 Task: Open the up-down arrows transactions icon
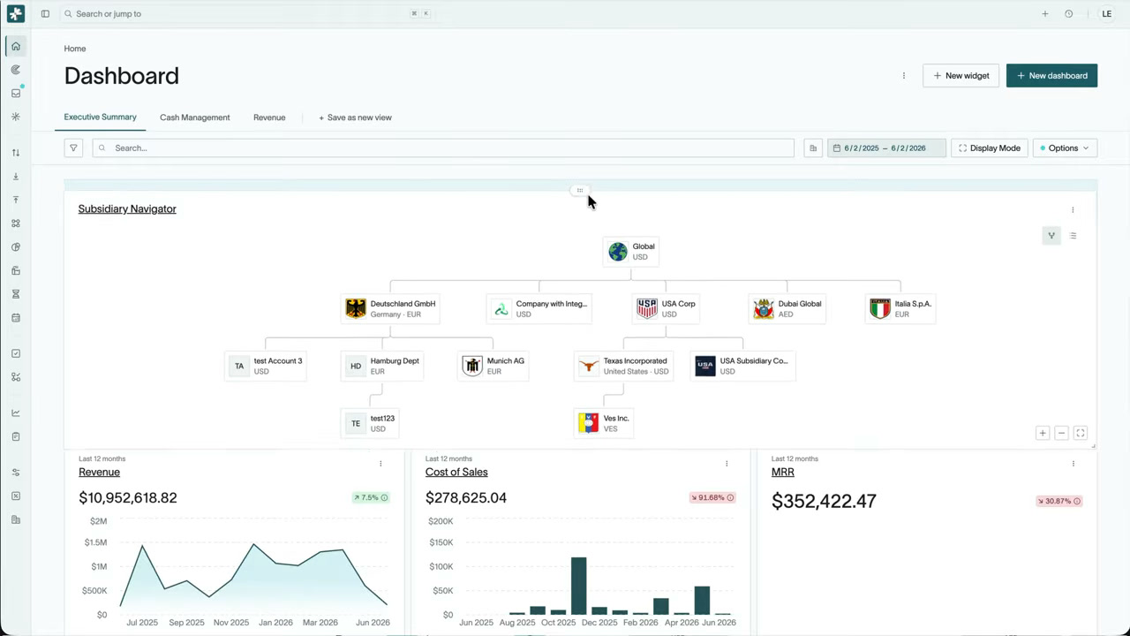tap(16, 153)
